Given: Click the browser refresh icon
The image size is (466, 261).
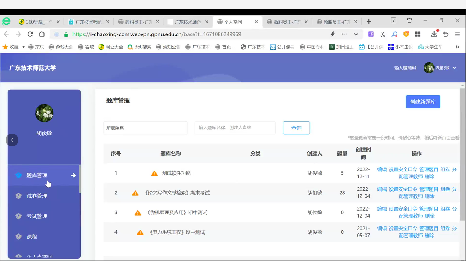Looking at the screenshot, I should [x=30, y=34].
